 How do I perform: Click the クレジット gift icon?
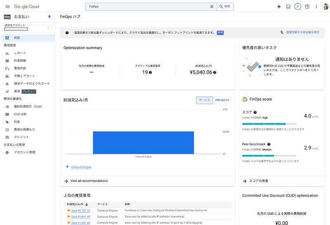(7, 137)
